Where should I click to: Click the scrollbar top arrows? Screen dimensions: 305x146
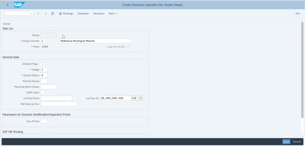302,20
